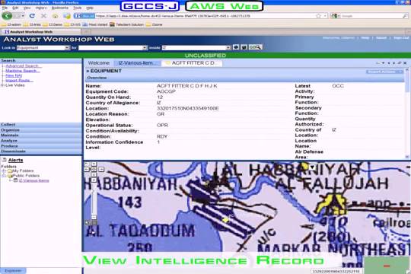Open the View menu
Viewport: 411px width, 274px height.
click(x=27, y=8)
